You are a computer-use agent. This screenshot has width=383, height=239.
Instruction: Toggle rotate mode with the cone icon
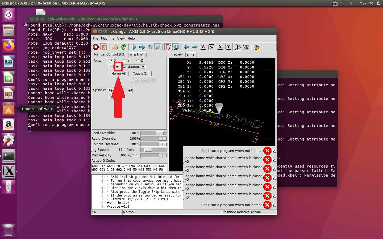tap(246, 47)
